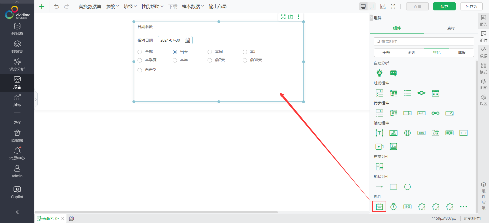Image resolution: width=489 pixels, height=223 pixels.
Task: Click 替换数据集 in toolbar
Action: 90,7
